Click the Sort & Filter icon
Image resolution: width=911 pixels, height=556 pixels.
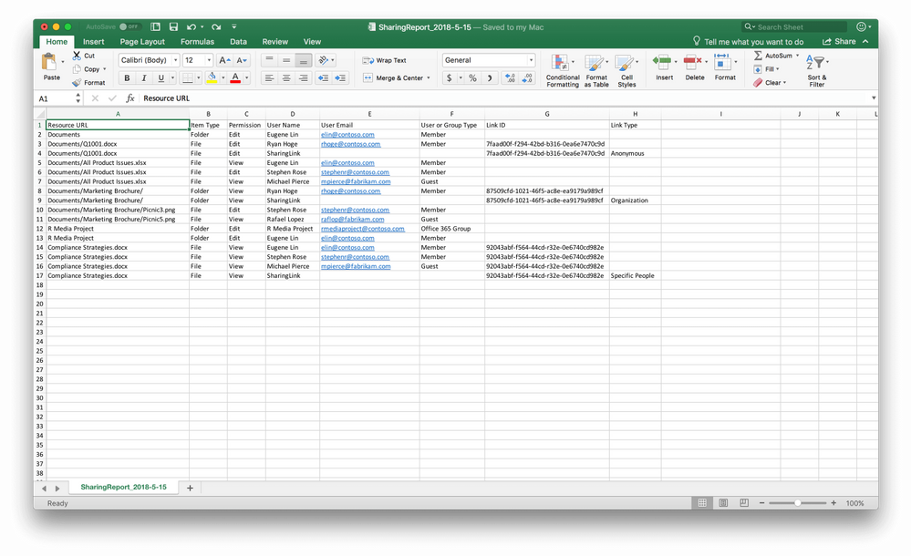pos(816,68)
